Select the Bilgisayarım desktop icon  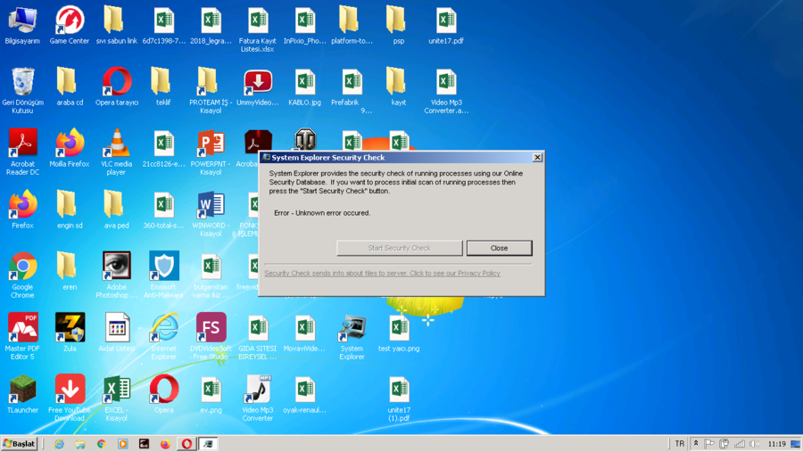coord(22,26)
